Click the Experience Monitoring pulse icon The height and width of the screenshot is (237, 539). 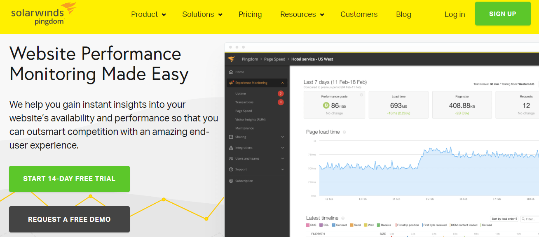[232, 83]
